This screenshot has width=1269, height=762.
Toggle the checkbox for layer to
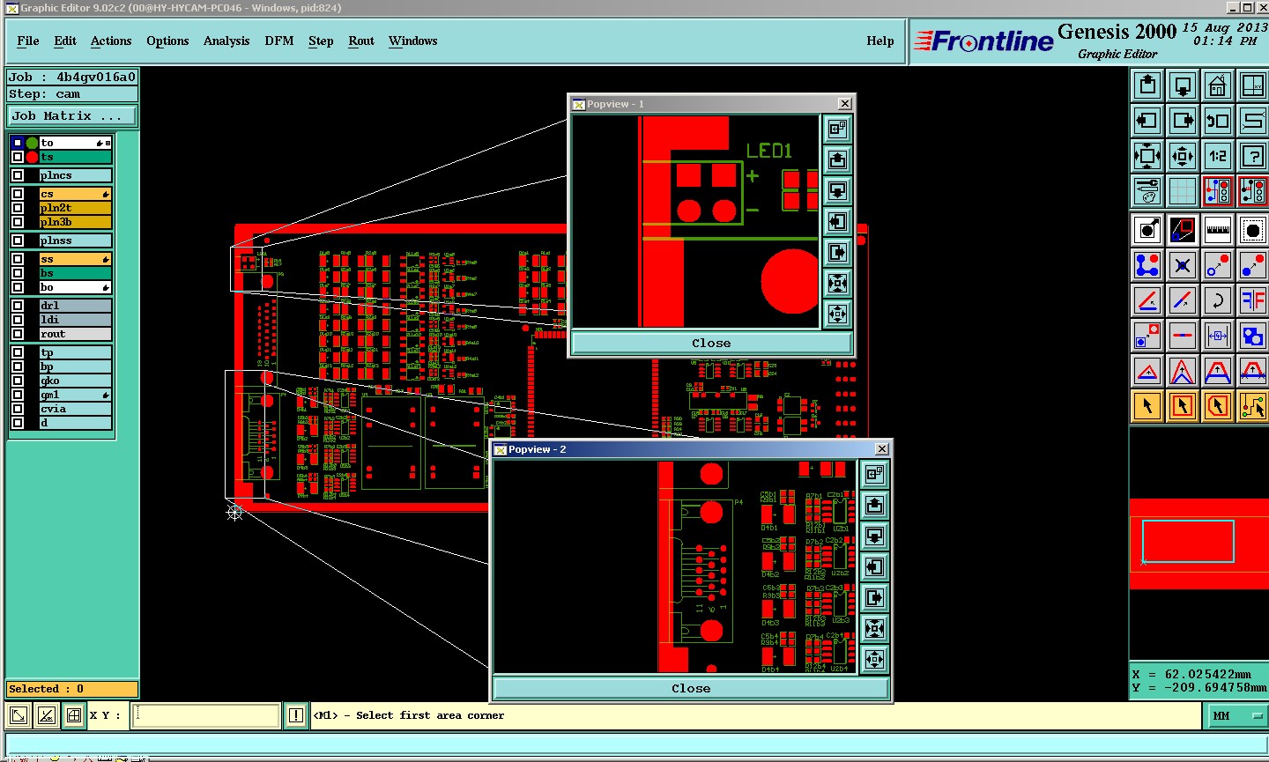pyautogui.click(x=18, y=143)
